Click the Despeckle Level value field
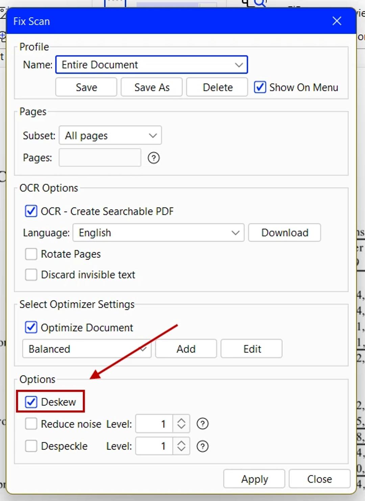The image size is (365, 501). point(154,446)
